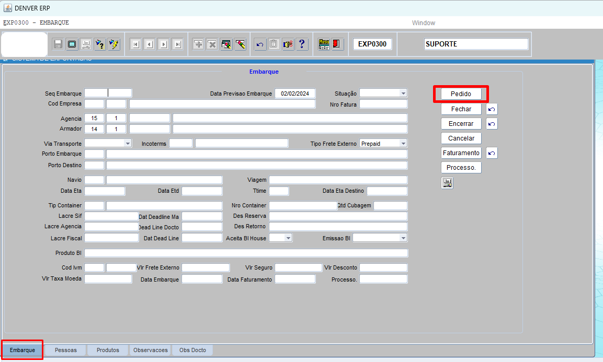Expand the Via Transporte dropdown

[x=128, y=143]
